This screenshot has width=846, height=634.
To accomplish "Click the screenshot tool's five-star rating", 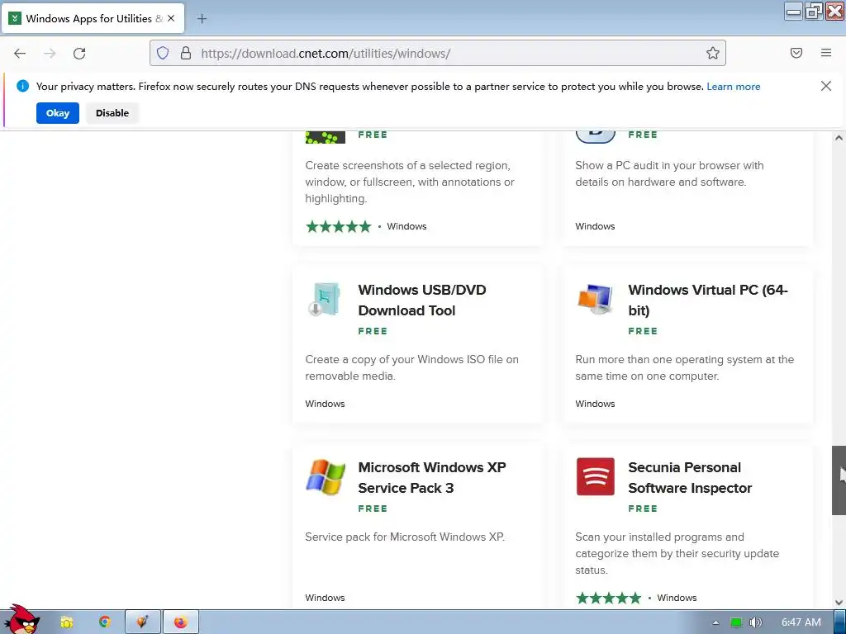I will point(338,226).
